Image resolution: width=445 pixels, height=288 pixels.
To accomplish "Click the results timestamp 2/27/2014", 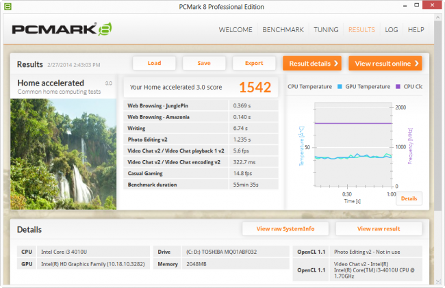I will pyautogui.click(x=74, y=65).
